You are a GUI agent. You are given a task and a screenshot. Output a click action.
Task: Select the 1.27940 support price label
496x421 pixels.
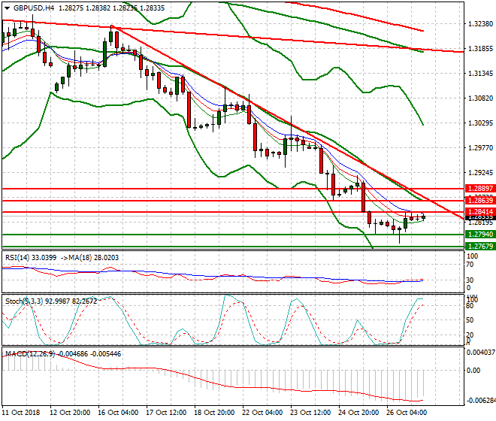pos(480,235)
